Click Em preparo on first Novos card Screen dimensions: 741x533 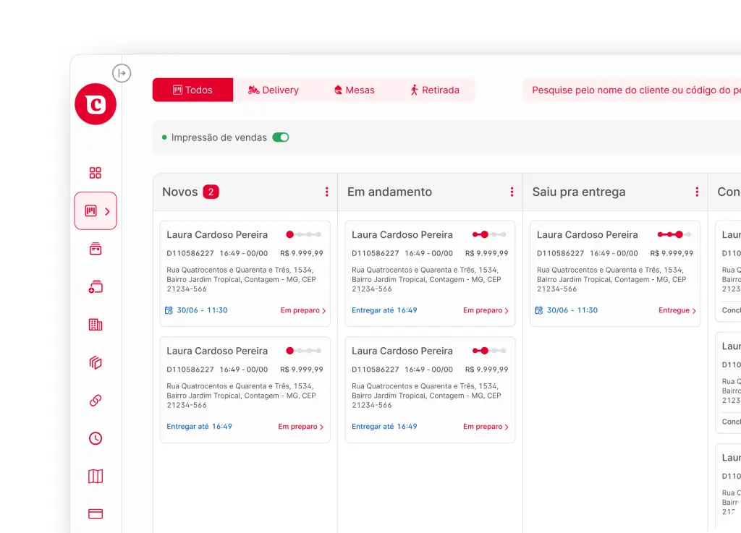pyautogui.click(x=302, y=310)
